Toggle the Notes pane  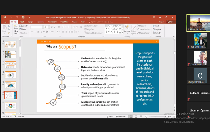tap(110, 117)
